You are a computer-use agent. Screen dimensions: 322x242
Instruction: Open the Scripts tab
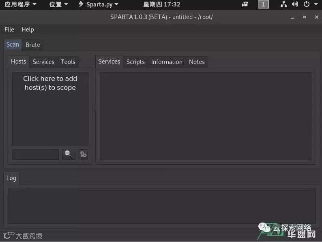[135, 62]
